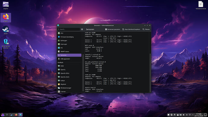Open the brightness icon in system tray
Viewport: 208px width, 117px height.
click(187, 115)
